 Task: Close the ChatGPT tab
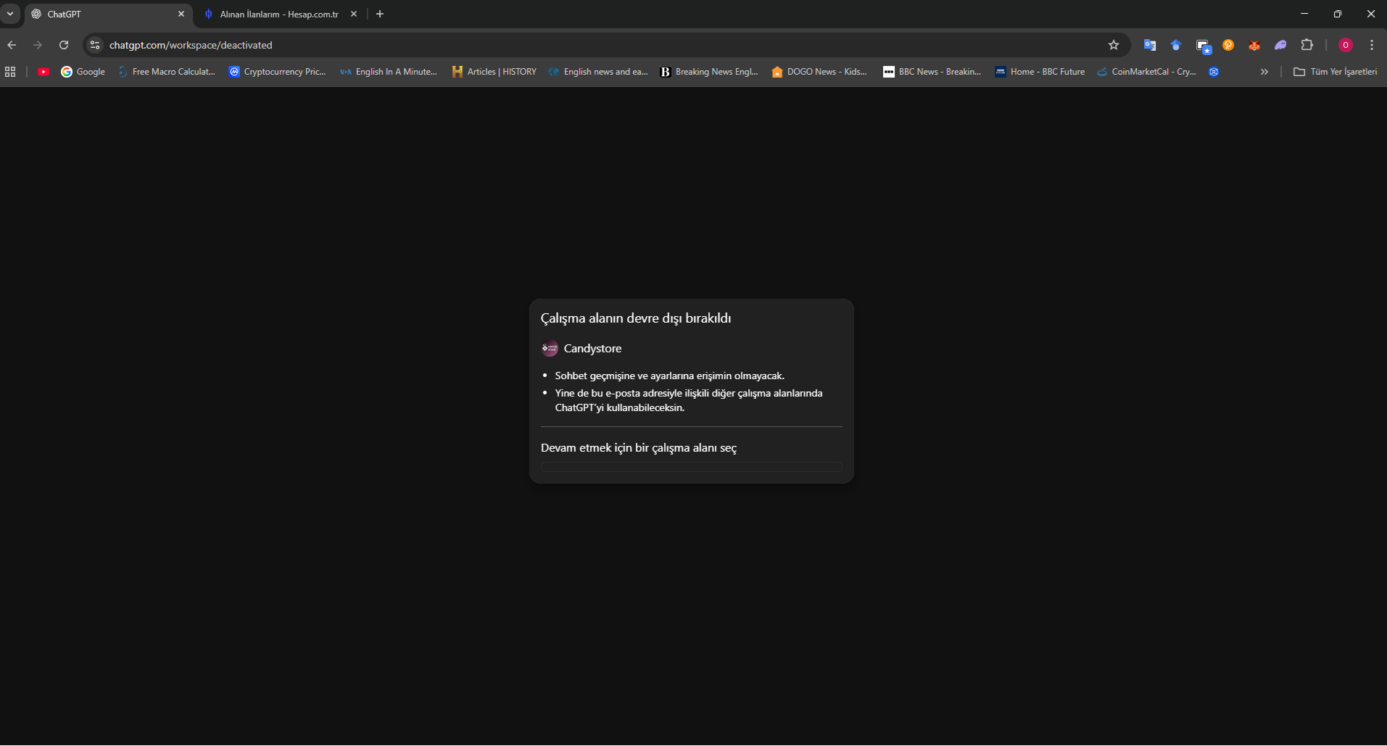point(181,14)
